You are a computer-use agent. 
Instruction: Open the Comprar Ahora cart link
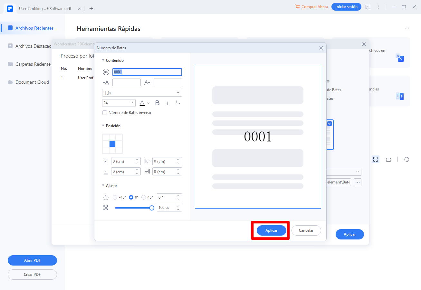(x=311, y=7)
